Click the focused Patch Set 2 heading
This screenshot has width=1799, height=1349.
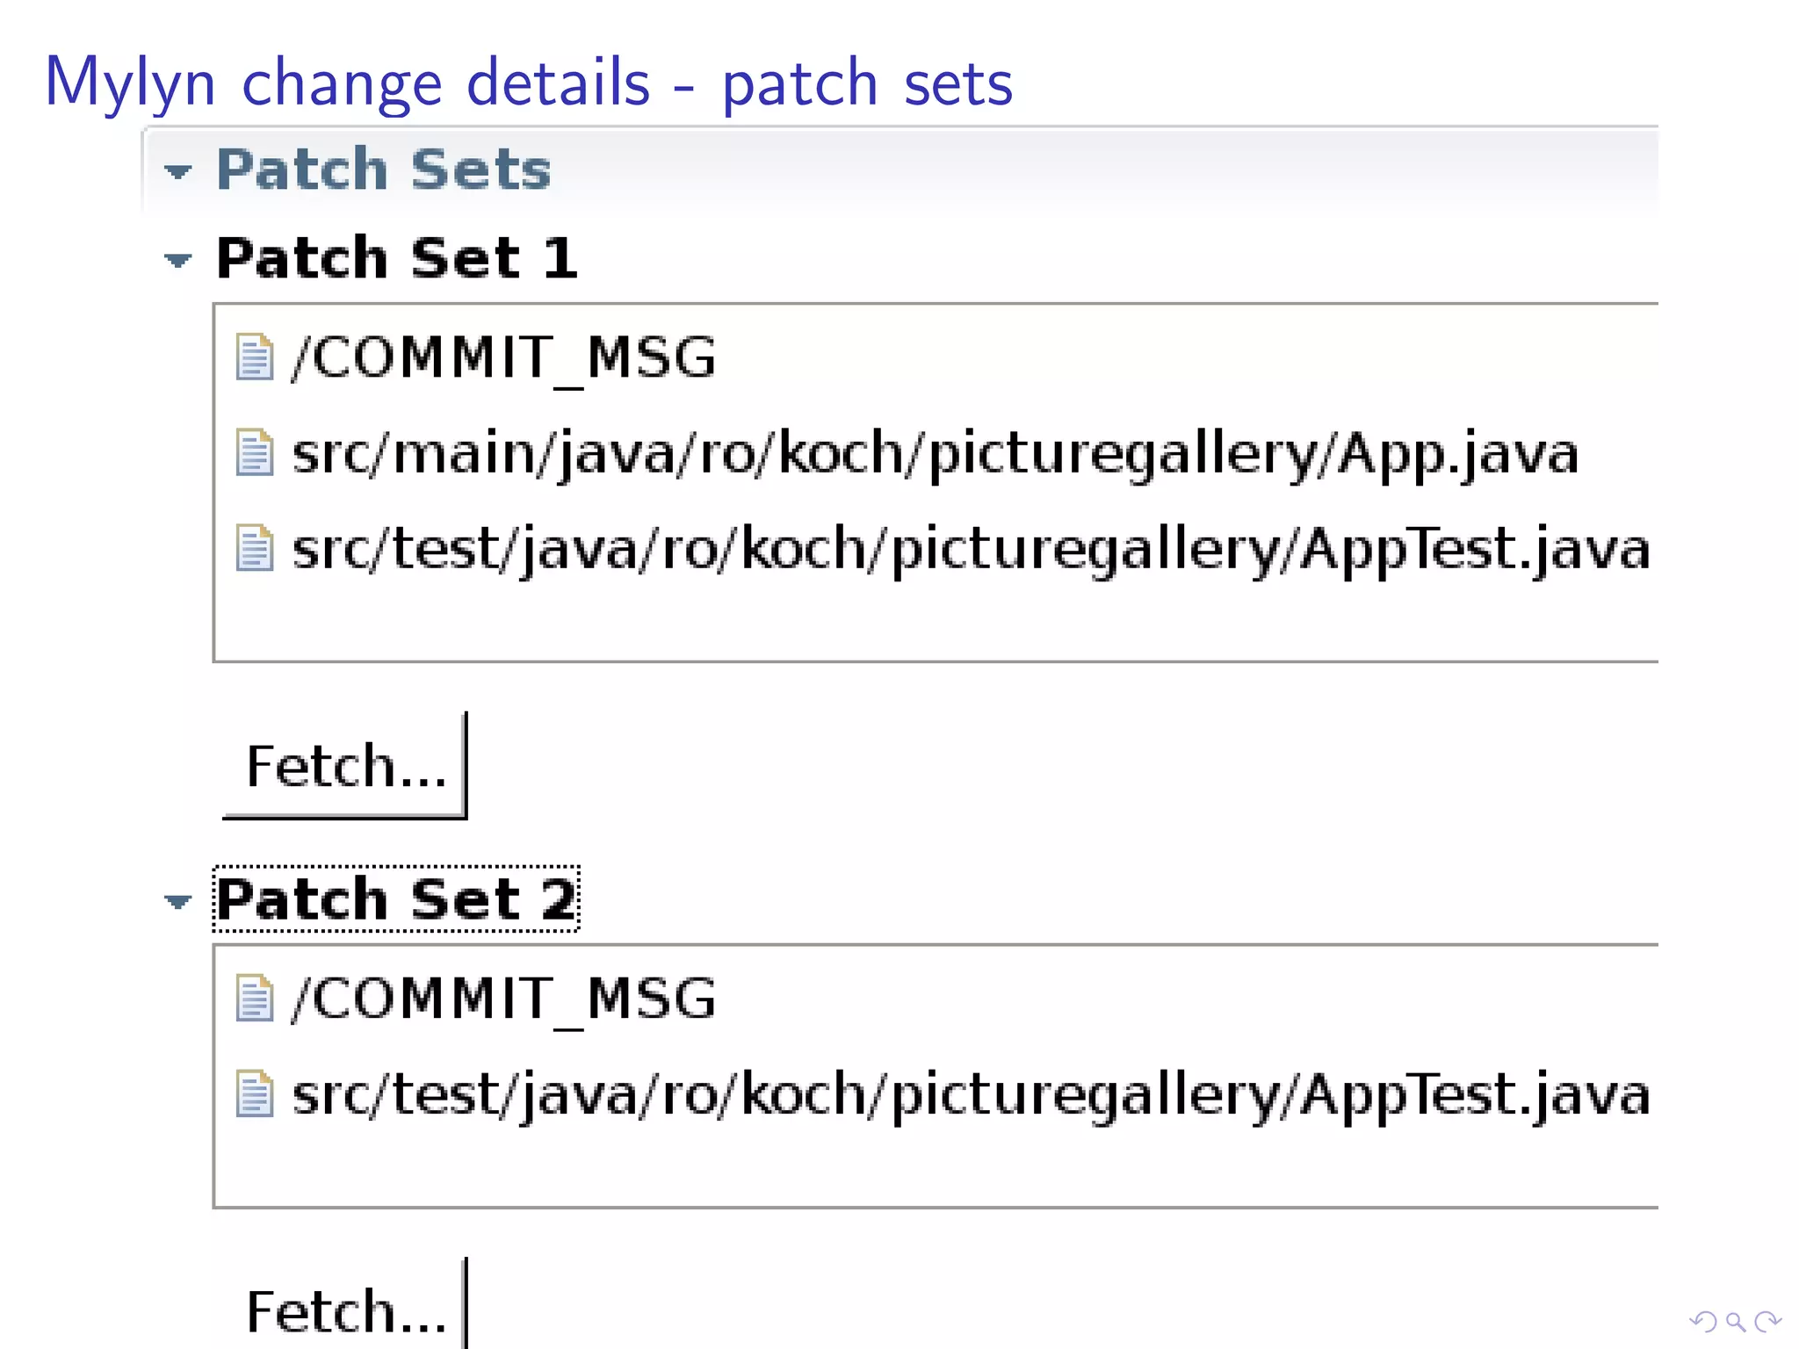pos(396,899)
